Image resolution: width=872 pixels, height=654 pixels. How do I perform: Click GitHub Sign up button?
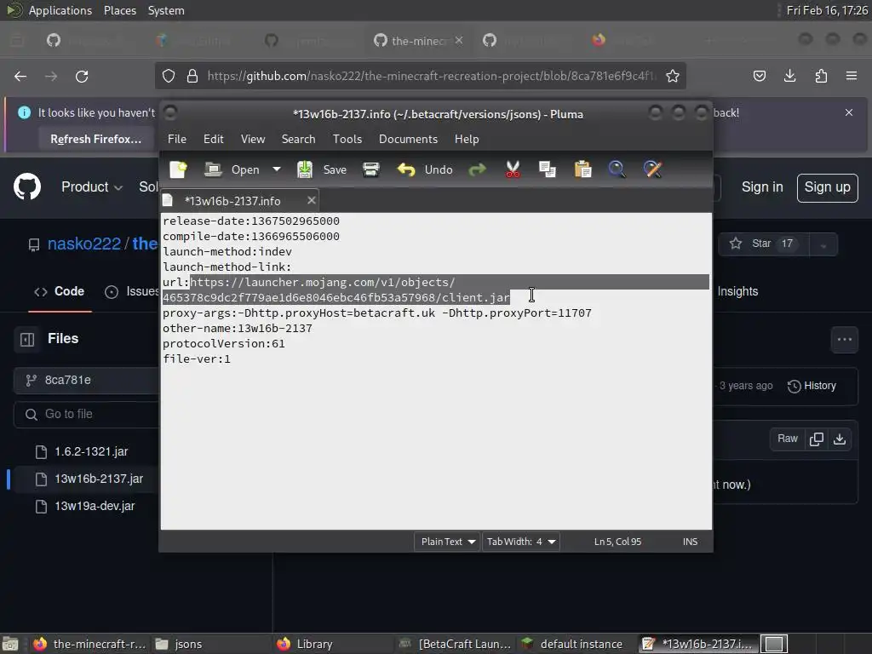coord(827,187)
